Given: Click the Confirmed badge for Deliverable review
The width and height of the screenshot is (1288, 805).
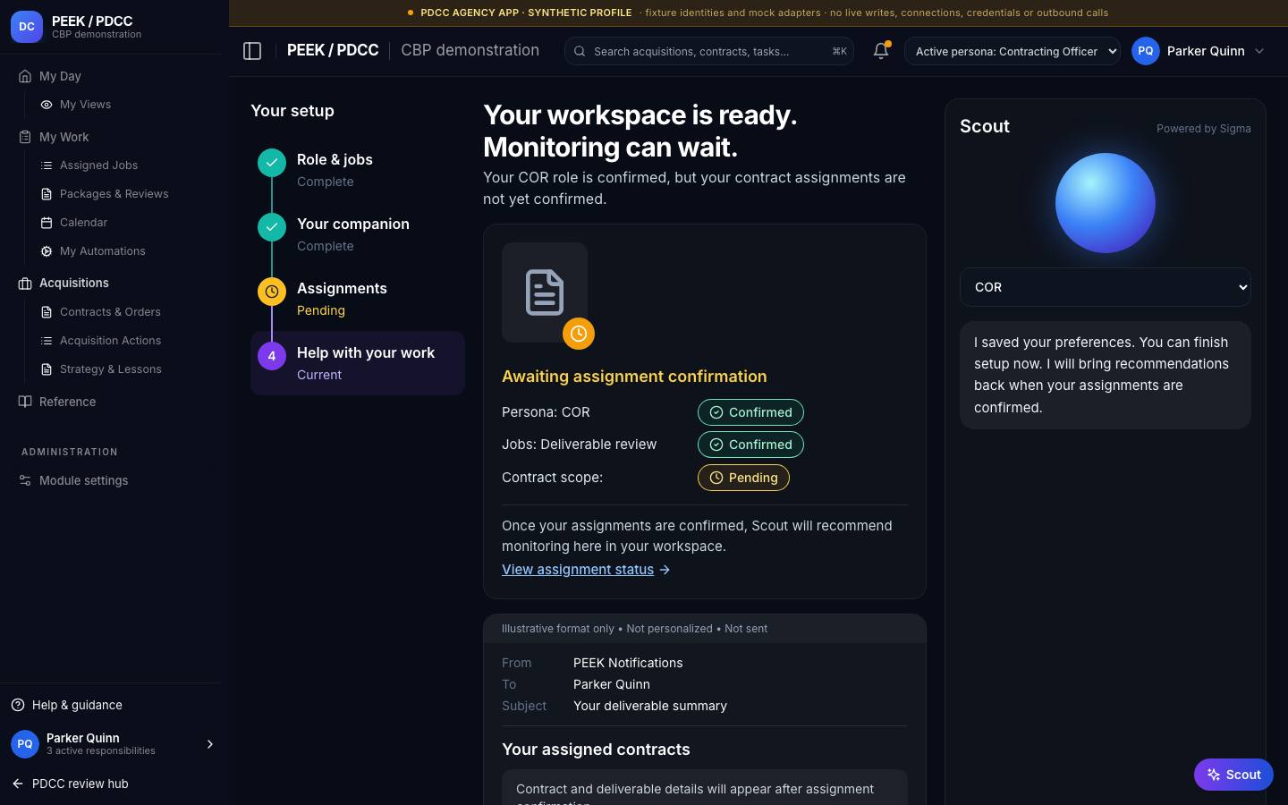Looking at the screenshot, I should click(x=750, y=445).
